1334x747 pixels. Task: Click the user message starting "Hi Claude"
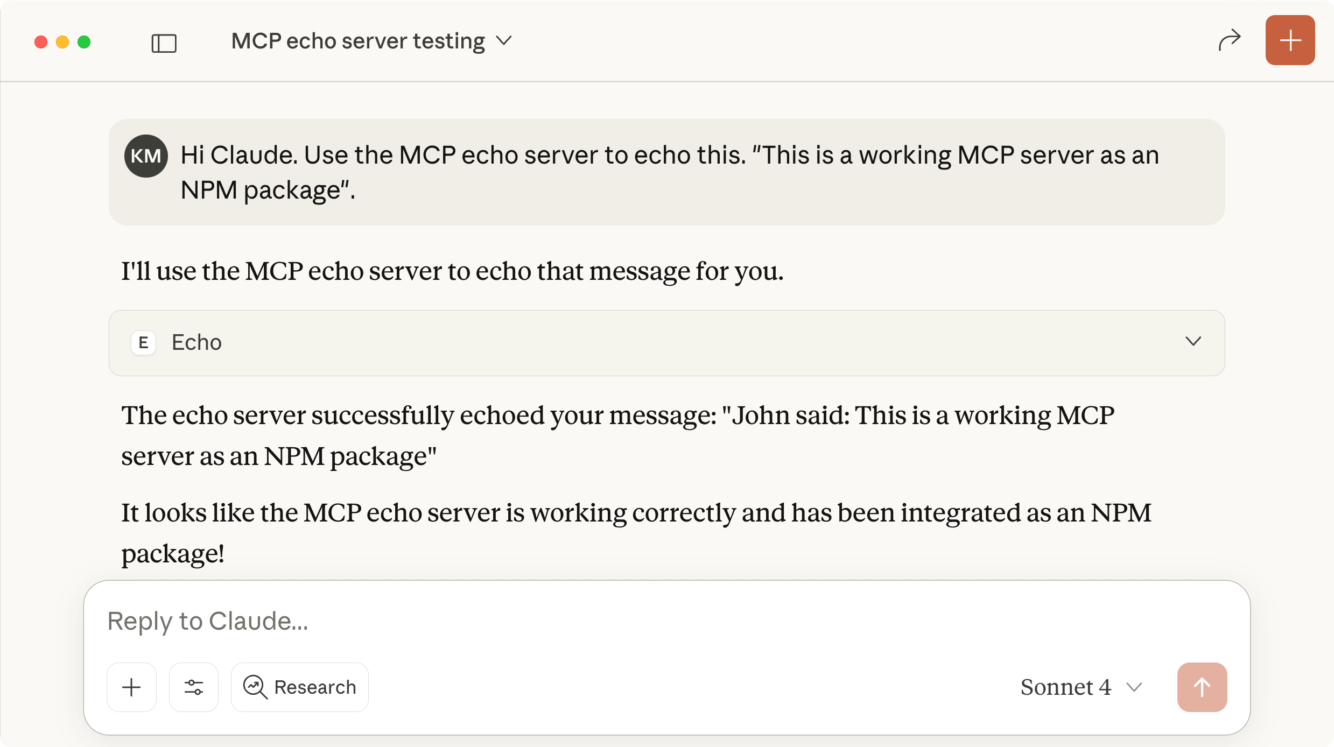click(668, 172)
